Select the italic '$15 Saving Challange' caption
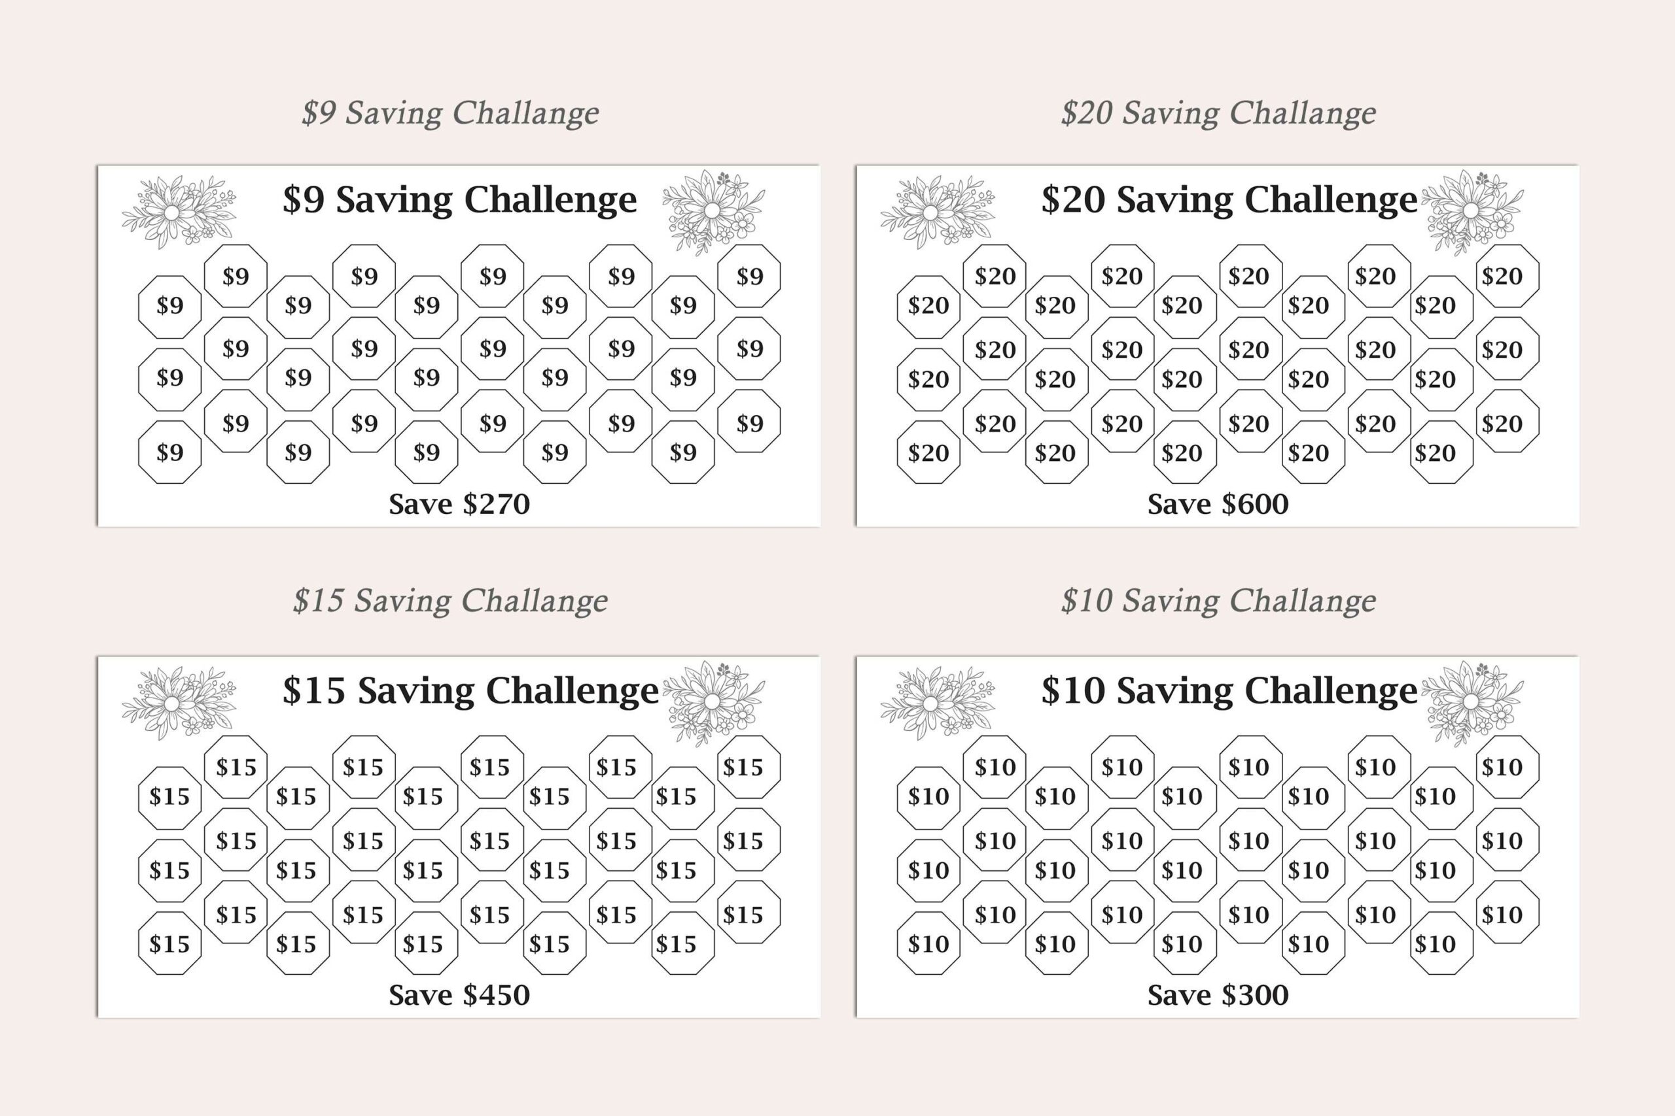 click(x=450, y=601)
